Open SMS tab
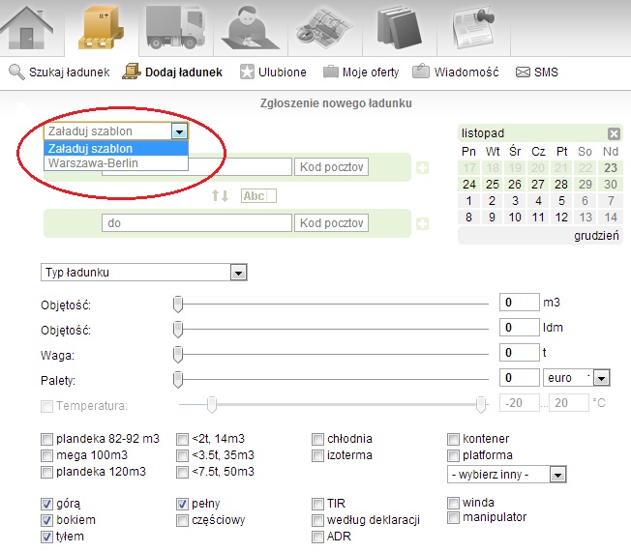Screen dimensions: 631x552 537,73
